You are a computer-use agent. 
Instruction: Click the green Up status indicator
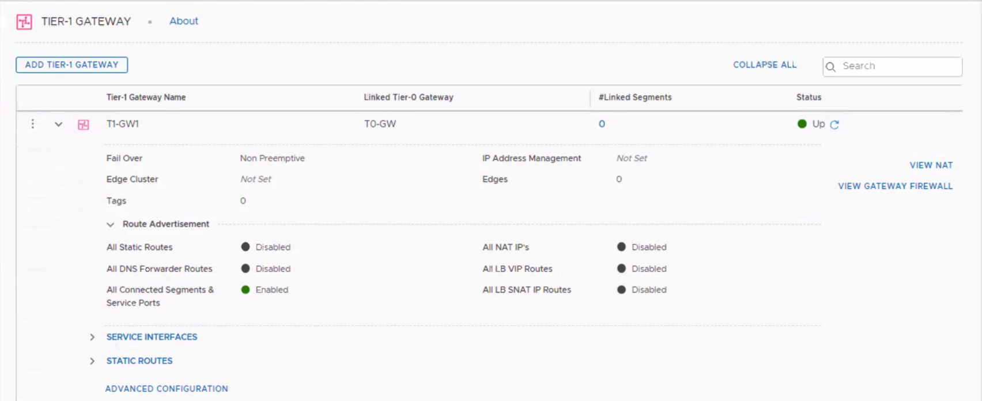coord(802,124)
